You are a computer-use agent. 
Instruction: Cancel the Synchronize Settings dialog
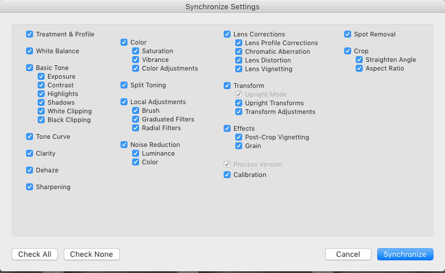pos(348,254)
